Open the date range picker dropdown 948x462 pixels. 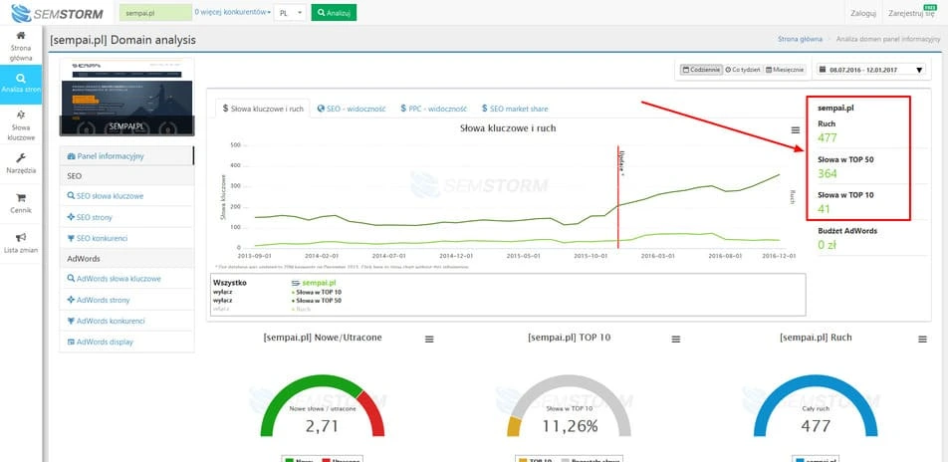pos(868,70)
